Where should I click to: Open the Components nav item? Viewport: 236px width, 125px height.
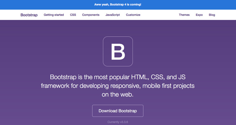click(x=91, y=15)
